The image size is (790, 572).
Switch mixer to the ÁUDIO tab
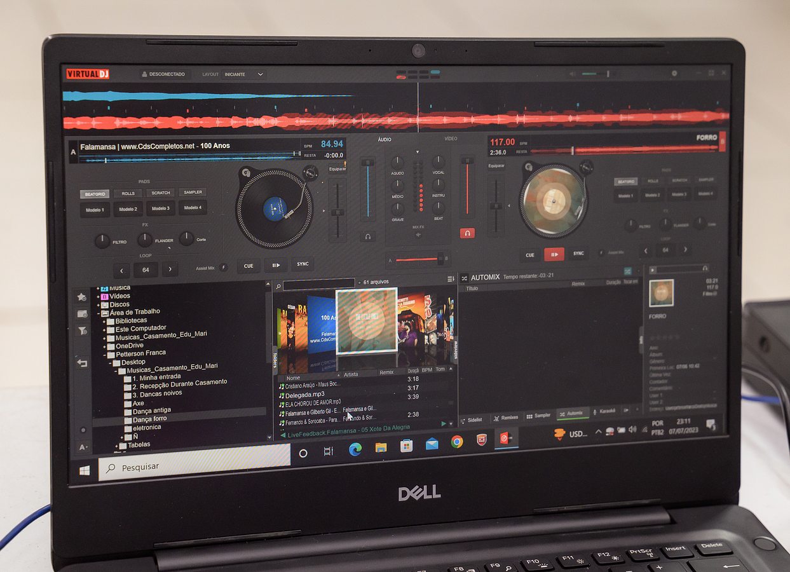coord(385,139)
